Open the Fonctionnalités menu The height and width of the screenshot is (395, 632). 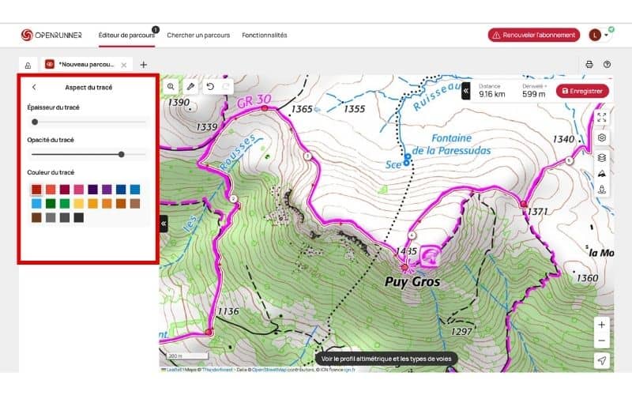(265, 35)
